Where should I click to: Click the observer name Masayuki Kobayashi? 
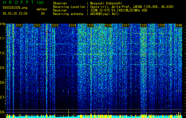pos(106,3)
